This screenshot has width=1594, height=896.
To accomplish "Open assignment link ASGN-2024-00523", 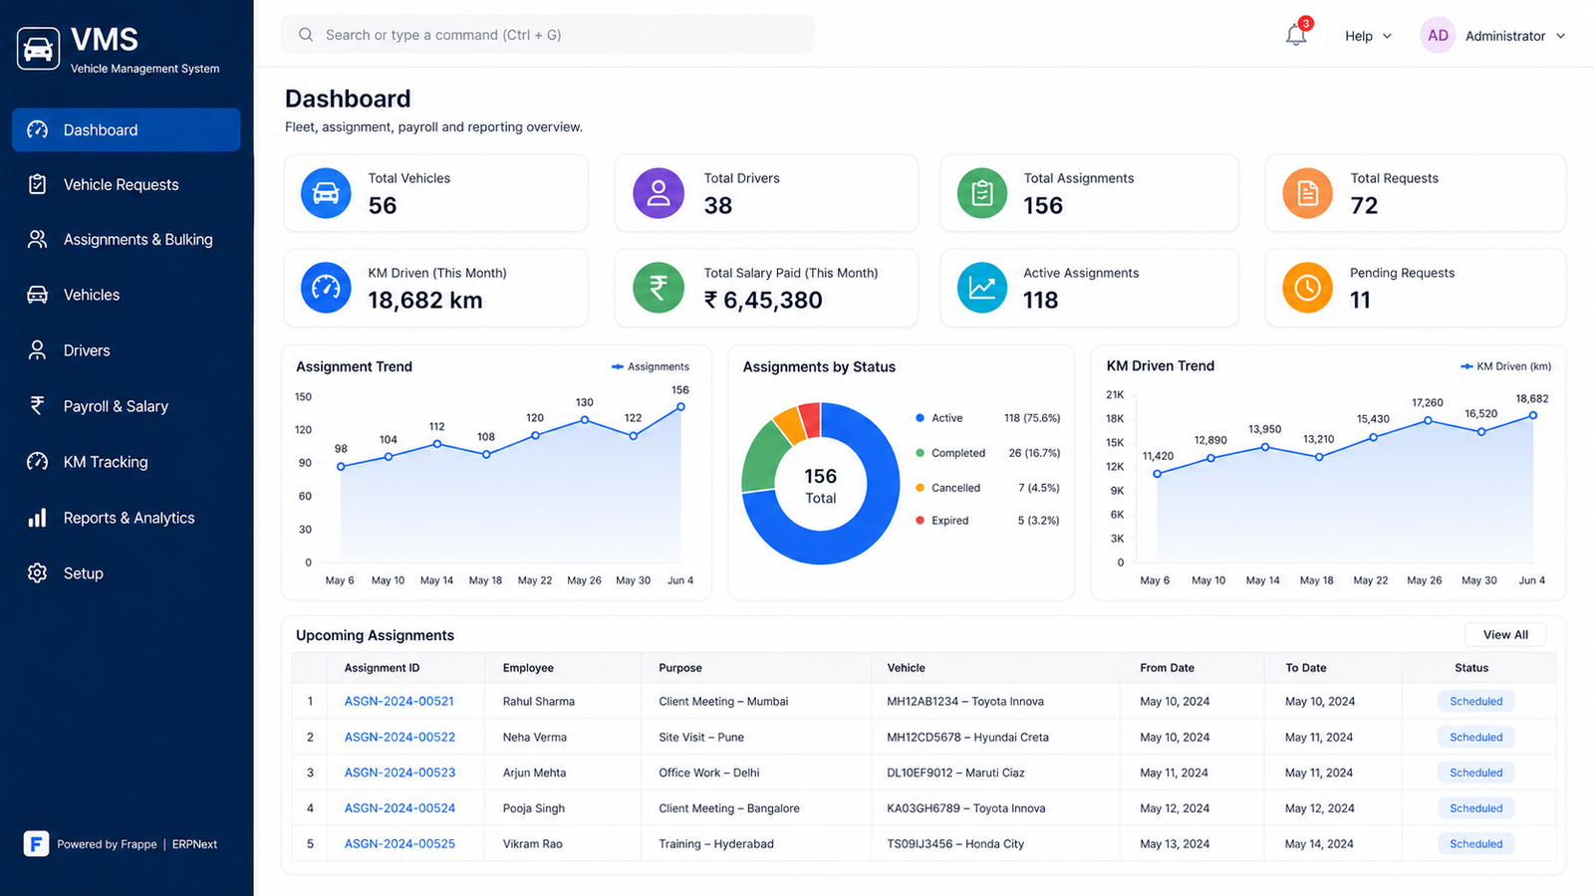I will pos(399,773).
